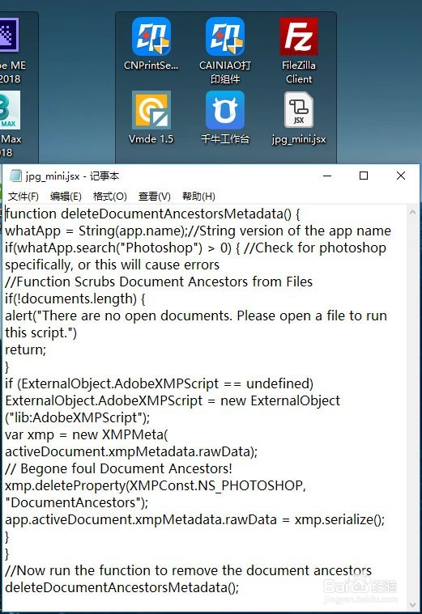Click the 'if (ExternalObject.AdobeXMPScript == undefined)' line
This screenshot has height=614, width=422.
pyautogui.click(x=160, y=383)
